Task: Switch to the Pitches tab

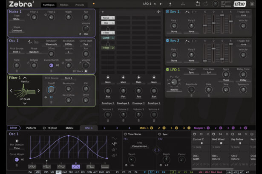Action: (64, 5)
